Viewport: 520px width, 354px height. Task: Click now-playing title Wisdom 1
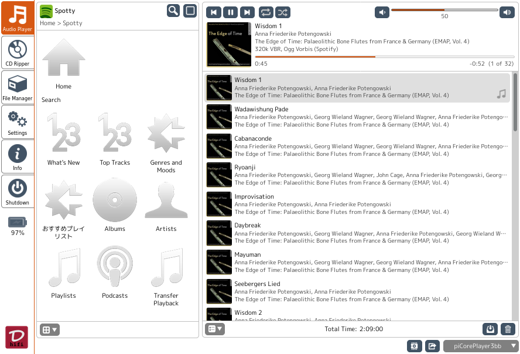pos(268,26)
